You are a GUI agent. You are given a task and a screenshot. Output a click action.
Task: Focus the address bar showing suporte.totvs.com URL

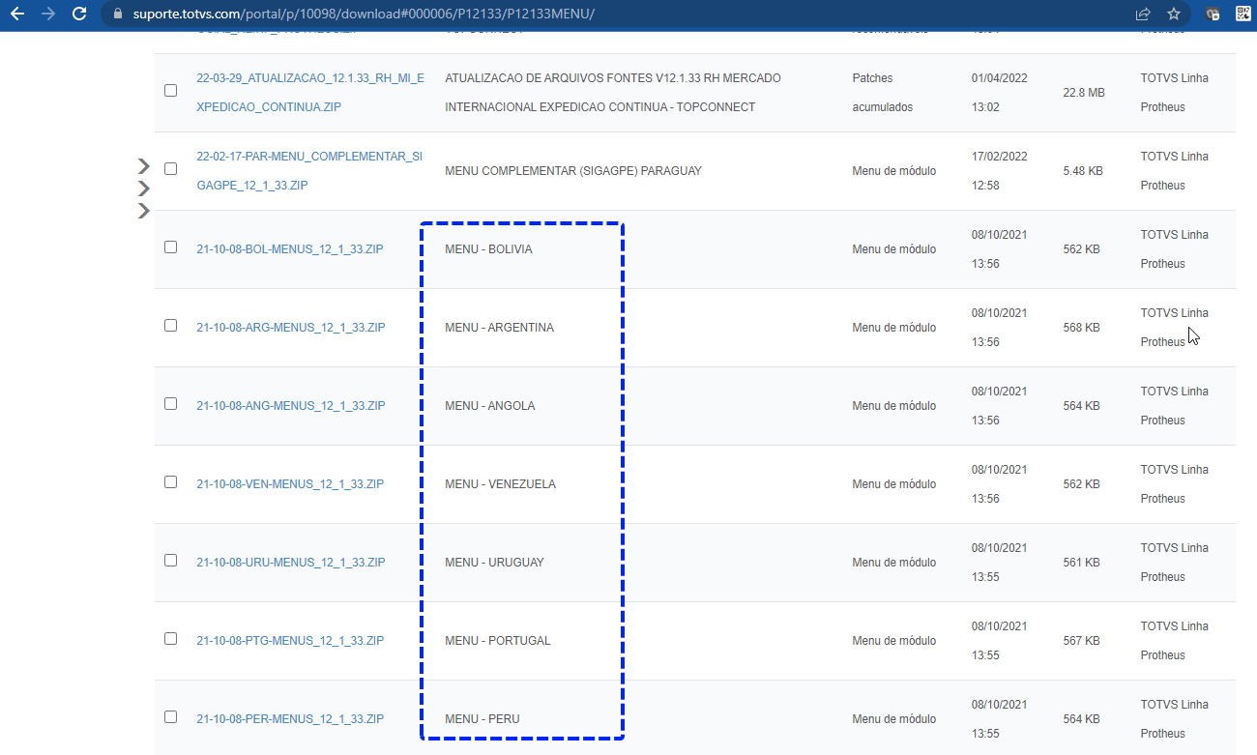click(x=619, y=15)
